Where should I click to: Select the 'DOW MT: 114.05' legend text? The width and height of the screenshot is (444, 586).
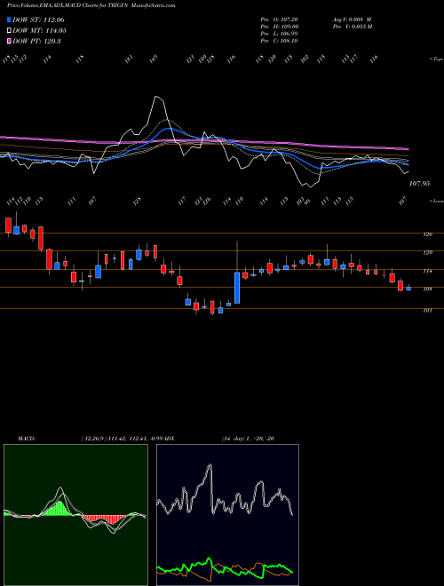tap(39, 31)
